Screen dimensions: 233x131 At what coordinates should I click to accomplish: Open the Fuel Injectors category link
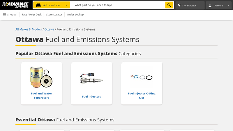pyautogui.click(x=91, y=97)
